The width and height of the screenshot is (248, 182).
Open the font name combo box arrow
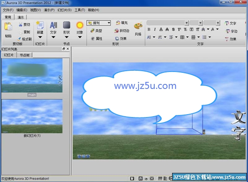pyautogui.click(x=187, y=23)
